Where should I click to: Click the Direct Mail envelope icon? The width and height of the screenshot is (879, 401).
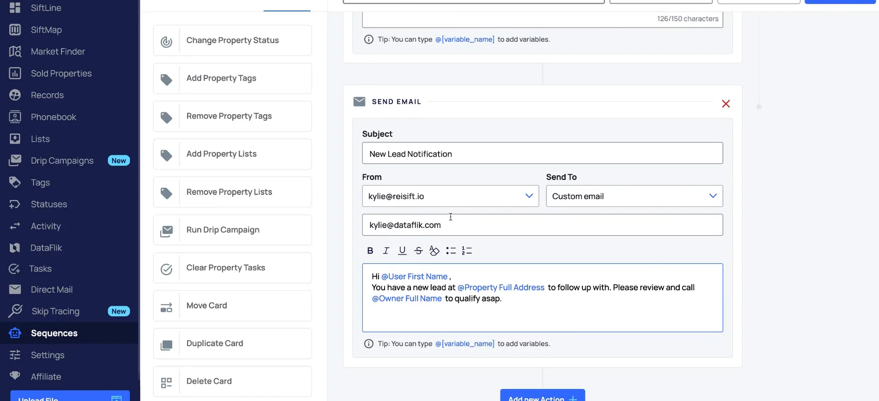(x=15, y=289)
